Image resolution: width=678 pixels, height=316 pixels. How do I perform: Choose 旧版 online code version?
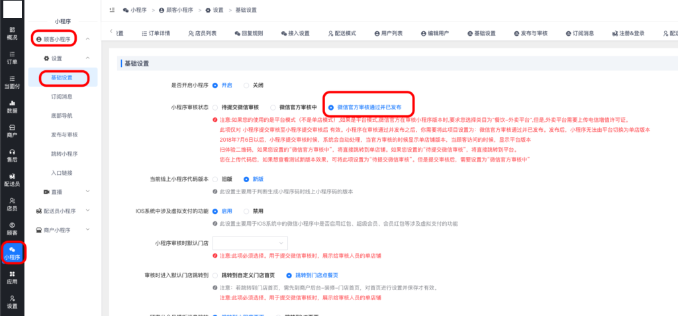[215, 179]
